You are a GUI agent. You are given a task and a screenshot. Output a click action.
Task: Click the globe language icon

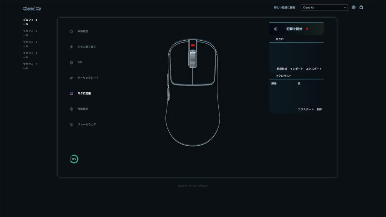[354, 7]
